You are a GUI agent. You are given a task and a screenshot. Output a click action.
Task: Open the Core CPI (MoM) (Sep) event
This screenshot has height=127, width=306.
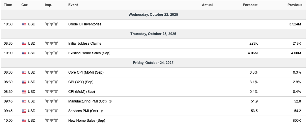coord(86,72)
